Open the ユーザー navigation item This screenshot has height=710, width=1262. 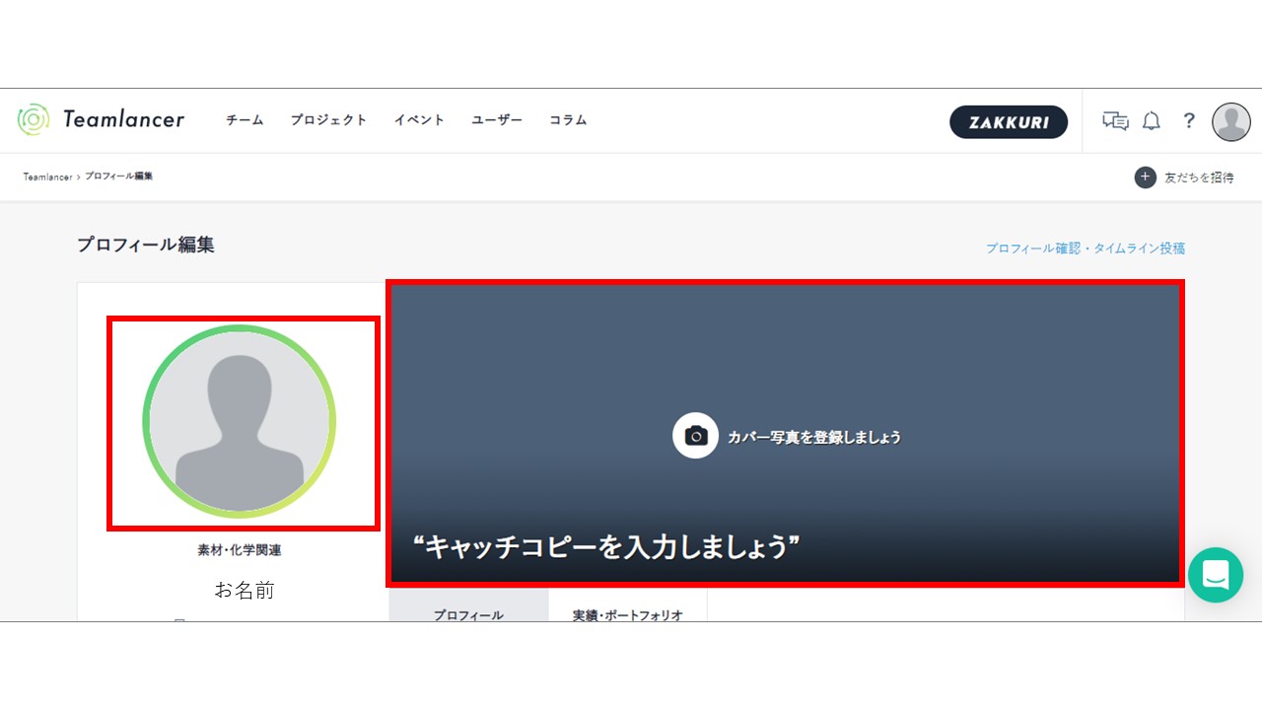tap(497, 120)
